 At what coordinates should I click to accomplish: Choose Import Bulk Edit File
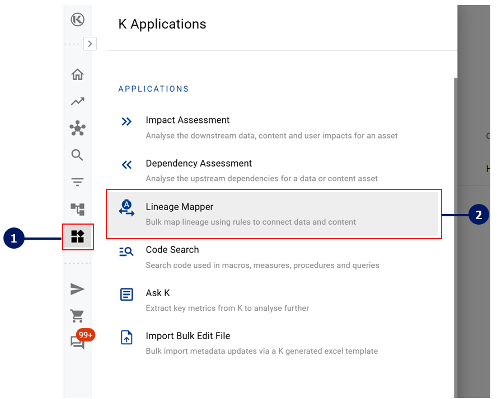[187, 336]
